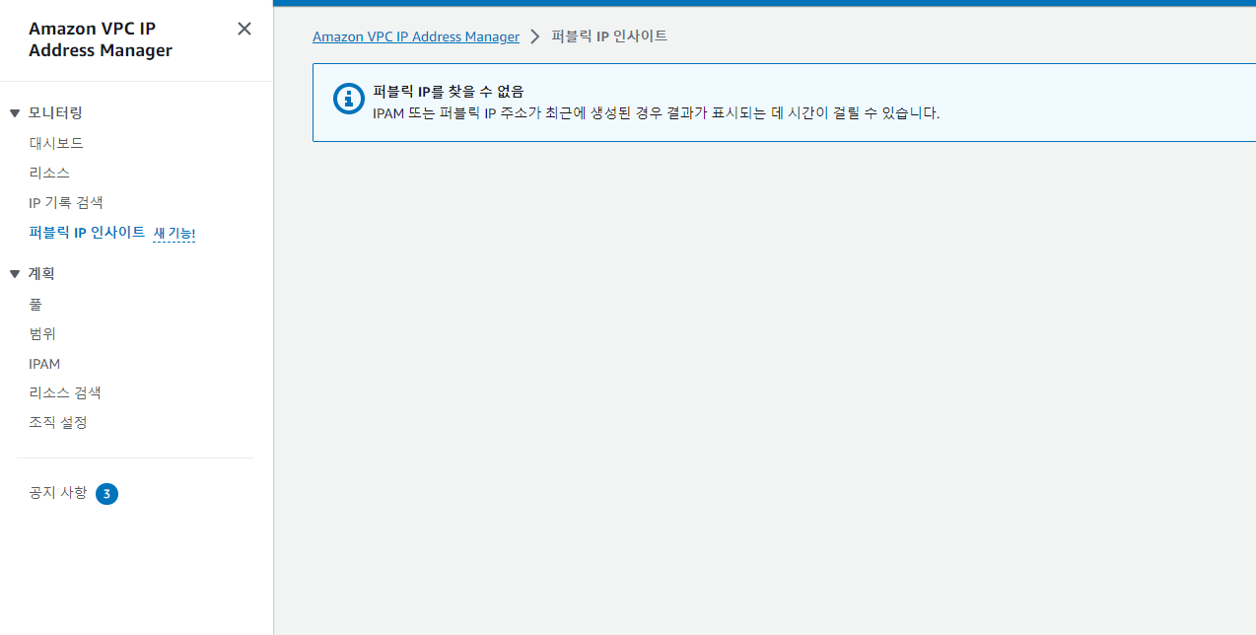Click the alert description starting with IPAM 또는
Image resolution: width=1256 pixels, height=635 pixels.
657,112
